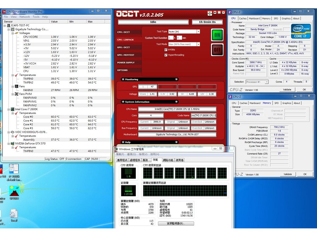Click the NVIDIA GeForce GTX 570 card icon

pos(12,144)
